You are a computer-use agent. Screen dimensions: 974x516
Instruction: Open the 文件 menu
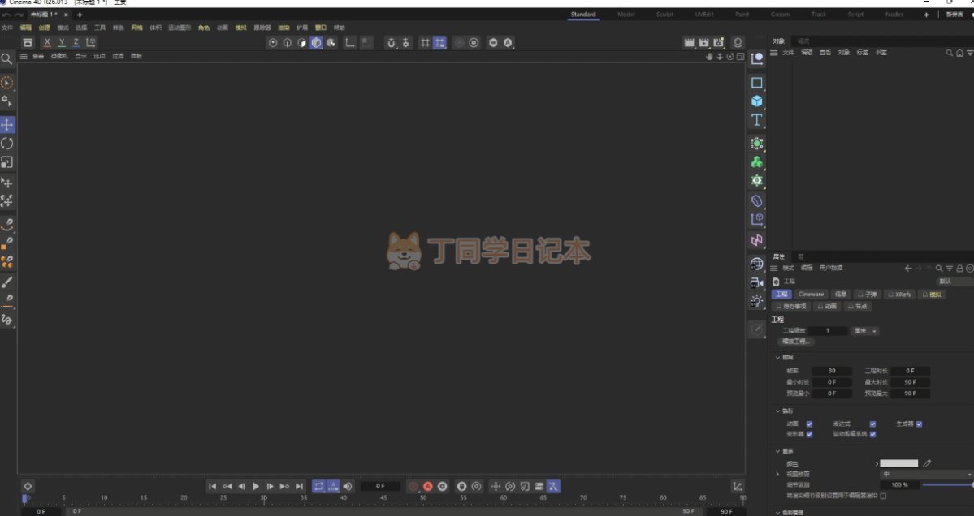[7, 28]
